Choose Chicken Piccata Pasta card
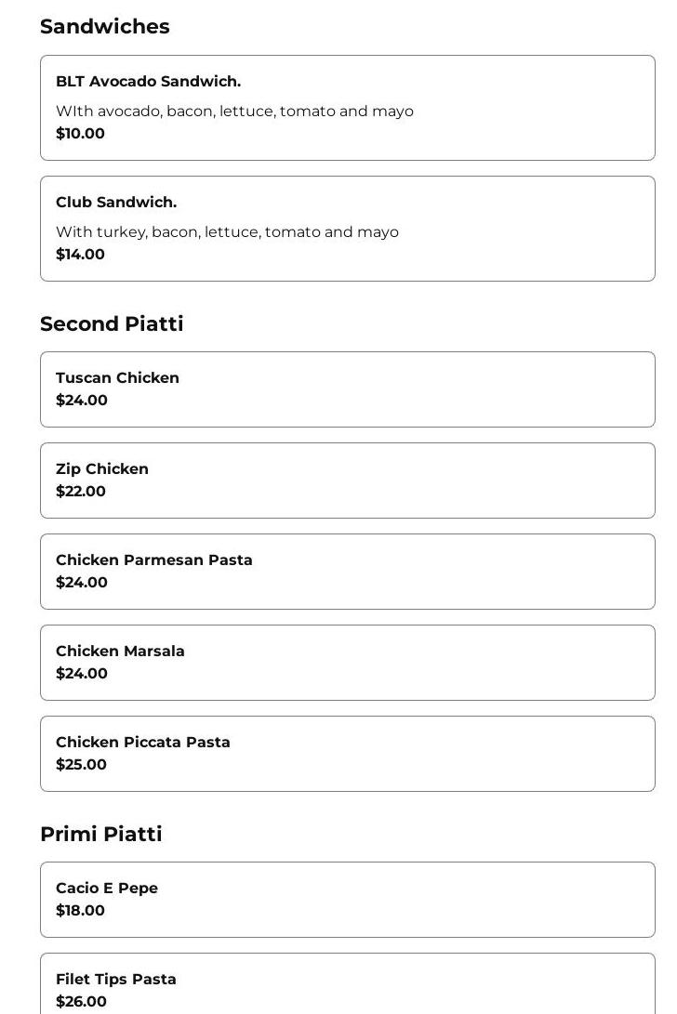 tap(348, 754)
